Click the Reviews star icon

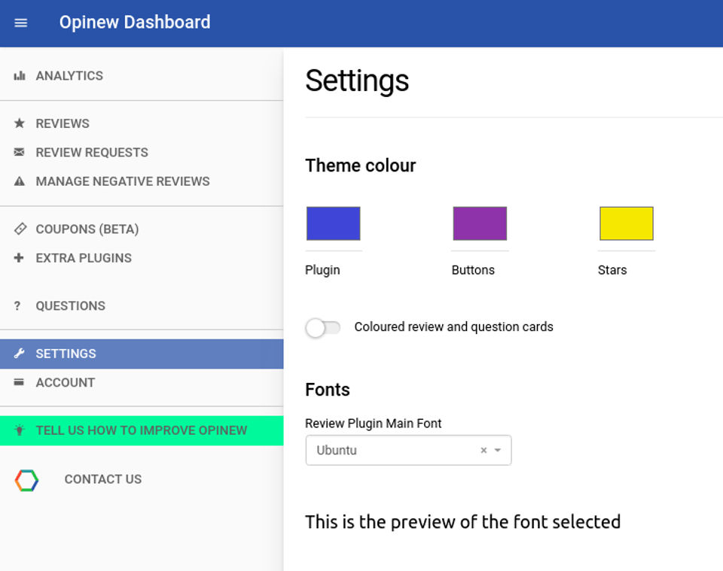click(x=20, y=123)
